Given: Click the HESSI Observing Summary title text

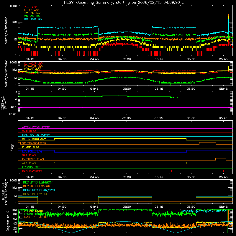Looking at the screenshot, I should pyautogui.click(x=125, y=3).
